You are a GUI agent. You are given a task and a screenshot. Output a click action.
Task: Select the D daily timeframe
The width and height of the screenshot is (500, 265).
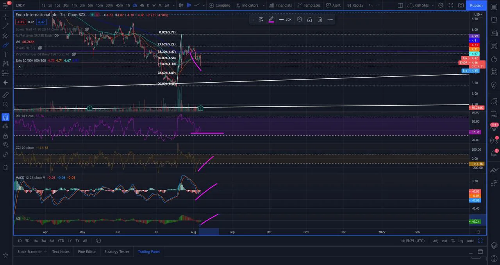[x=148, y=5]
